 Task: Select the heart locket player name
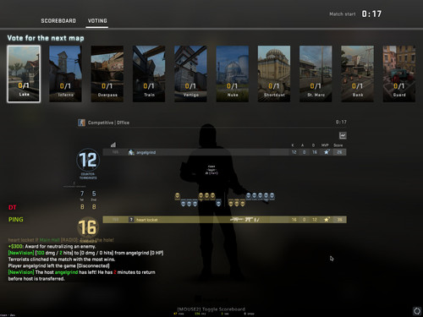click(147, 220)
